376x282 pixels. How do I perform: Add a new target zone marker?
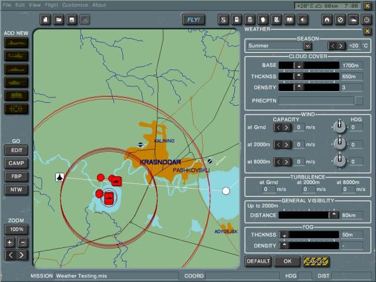pos(16,109)
